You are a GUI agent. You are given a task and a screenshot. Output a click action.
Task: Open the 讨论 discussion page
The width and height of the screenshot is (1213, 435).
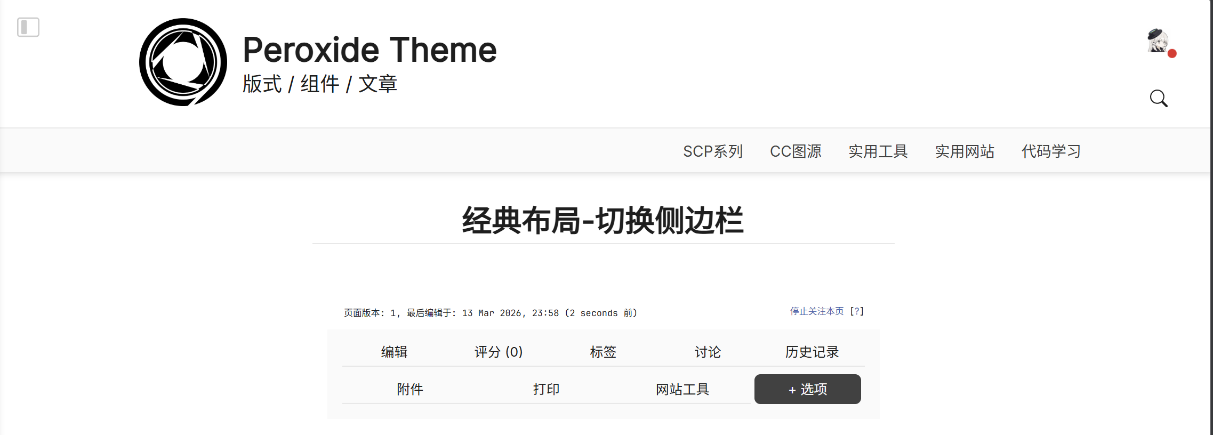(708, 352)
